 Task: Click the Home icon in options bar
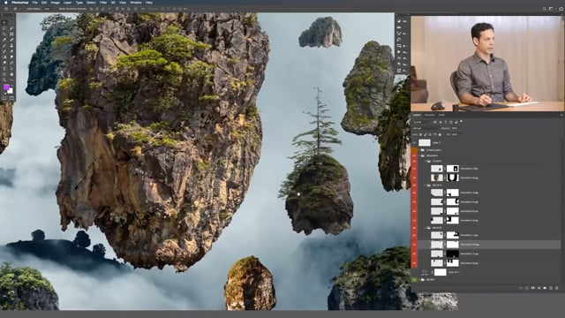(x=6, y=9)
